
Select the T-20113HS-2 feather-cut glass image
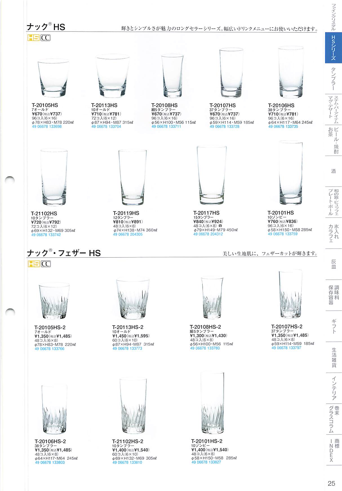point(132,299)
